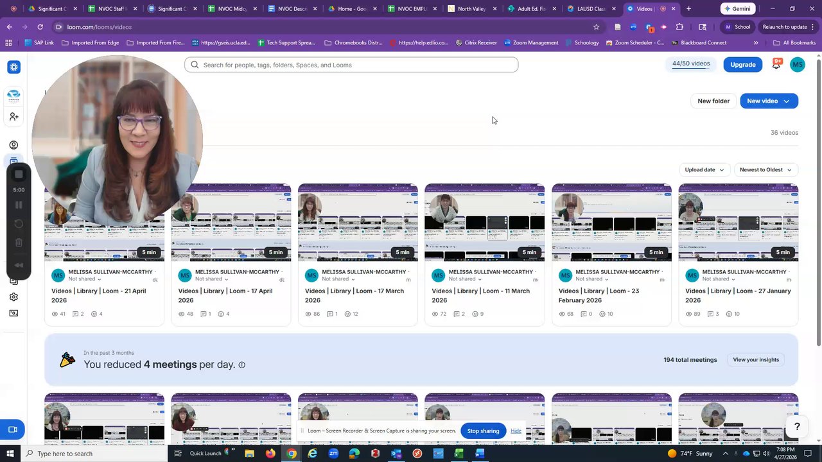Click the Gemini button in Chrome
822x462 pixels.
pos(737,9)
